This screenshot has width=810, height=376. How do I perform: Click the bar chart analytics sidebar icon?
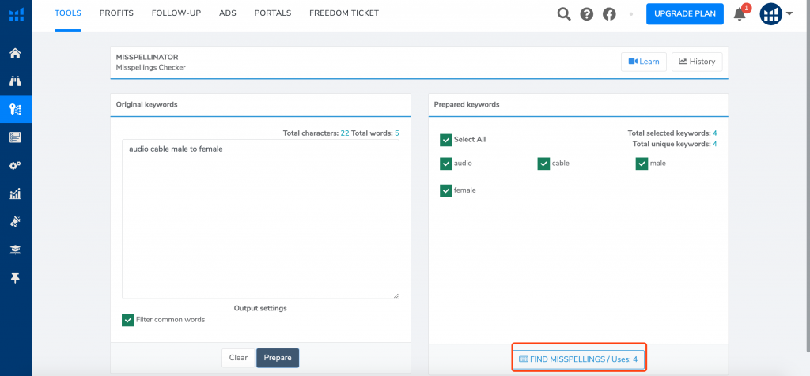16,194
